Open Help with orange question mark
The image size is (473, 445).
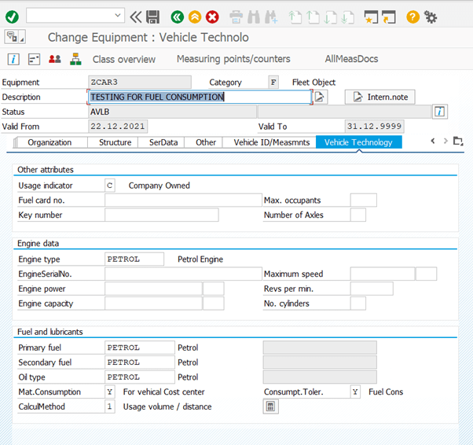point(412,17)
